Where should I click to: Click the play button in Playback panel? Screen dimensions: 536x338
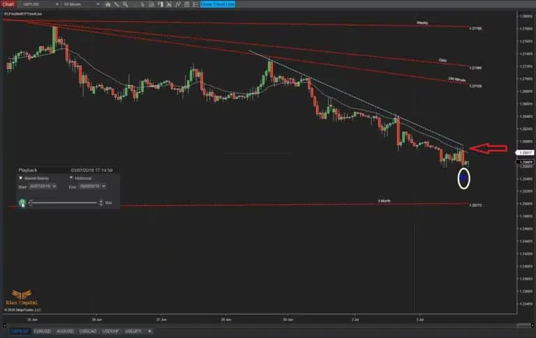22,203
